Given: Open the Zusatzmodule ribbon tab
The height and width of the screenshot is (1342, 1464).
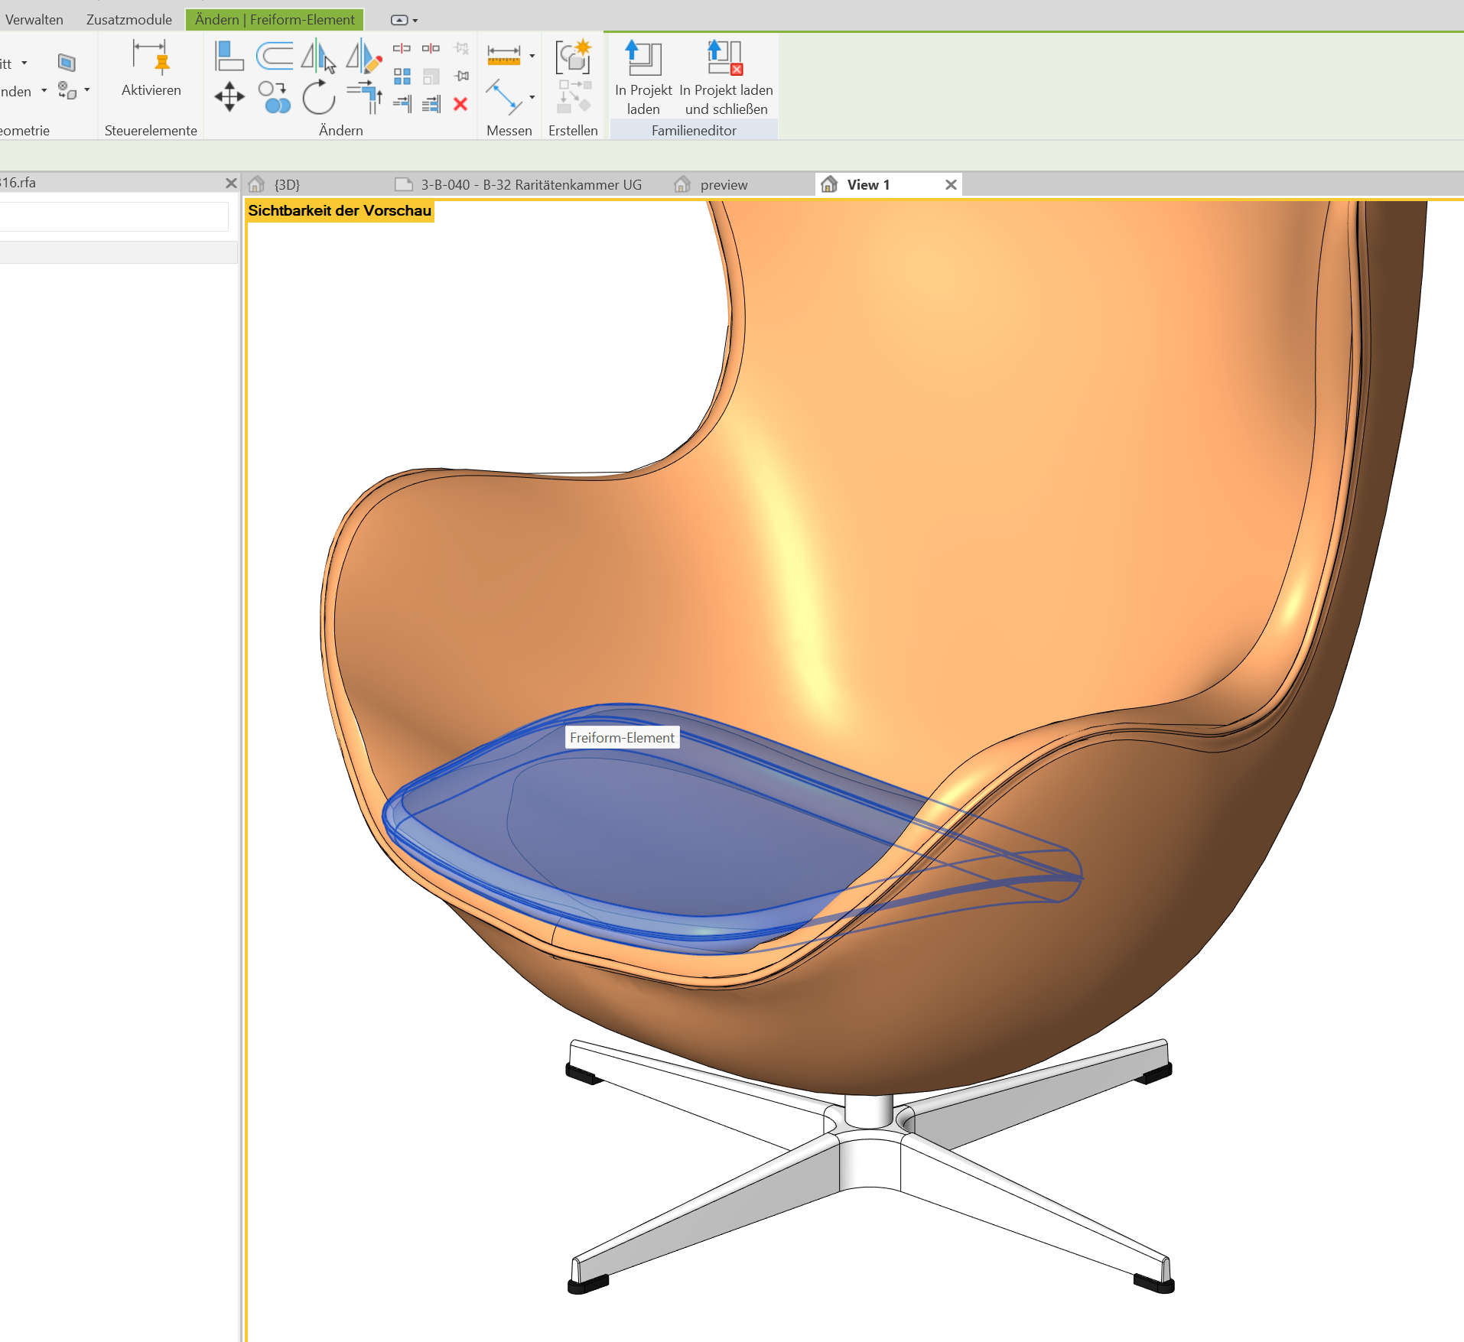Looking at the screenshot, I should pyautogui.click(x=129, y=20).
